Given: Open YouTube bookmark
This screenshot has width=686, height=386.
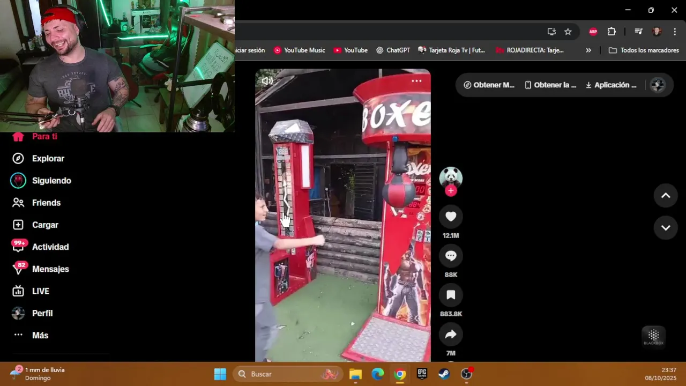Looking at the screenshot, I should click(x=351, y=50).
